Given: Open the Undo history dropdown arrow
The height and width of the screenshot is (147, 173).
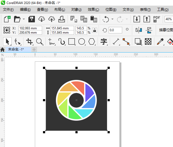Looking at the screenshot, I should [x=112, y=19].
